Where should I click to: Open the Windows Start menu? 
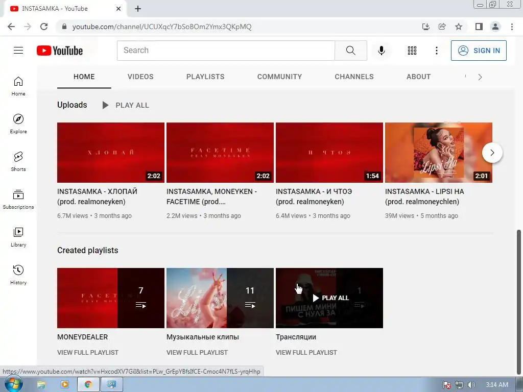pos(14,384)
